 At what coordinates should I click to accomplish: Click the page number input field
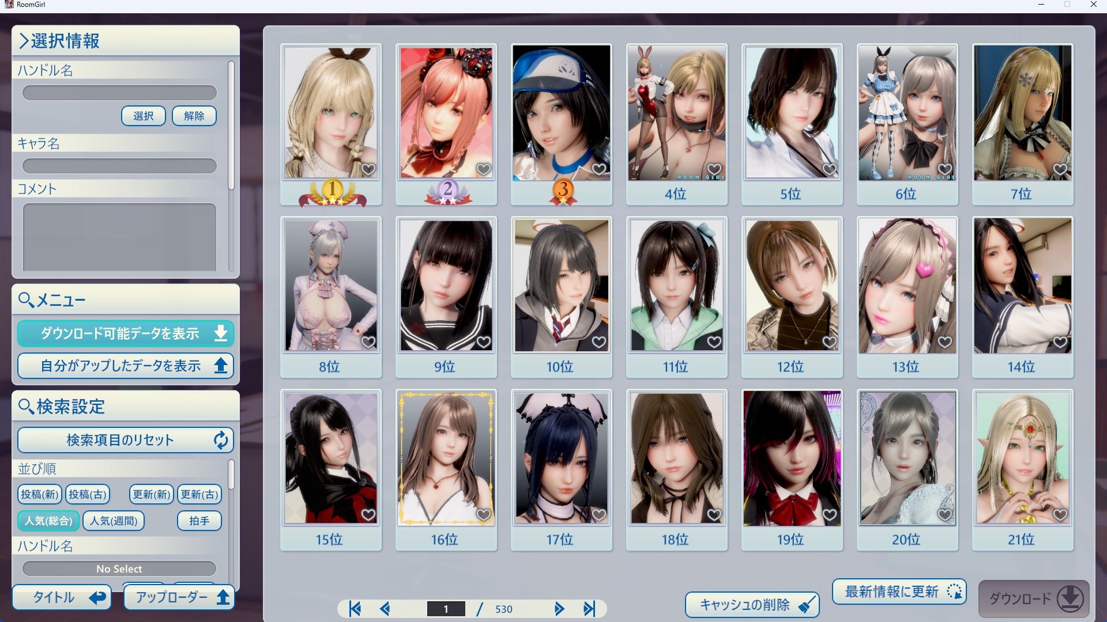point(445,609)
